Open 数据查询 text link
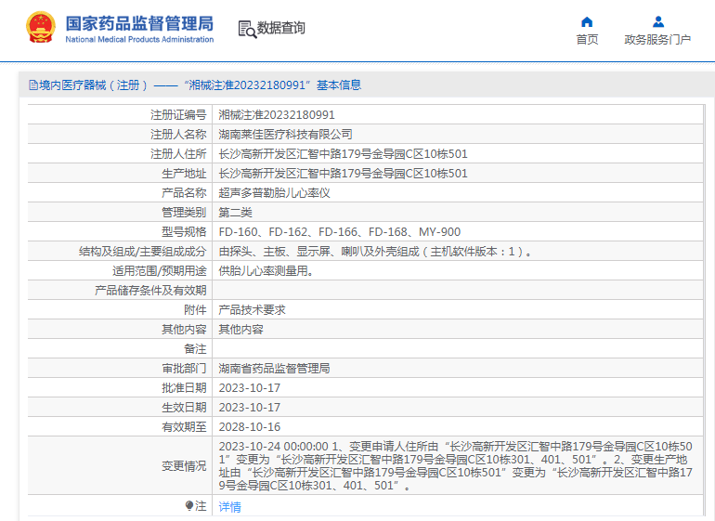The height and width of the screenshot is (521, 715). pos(280,28)
